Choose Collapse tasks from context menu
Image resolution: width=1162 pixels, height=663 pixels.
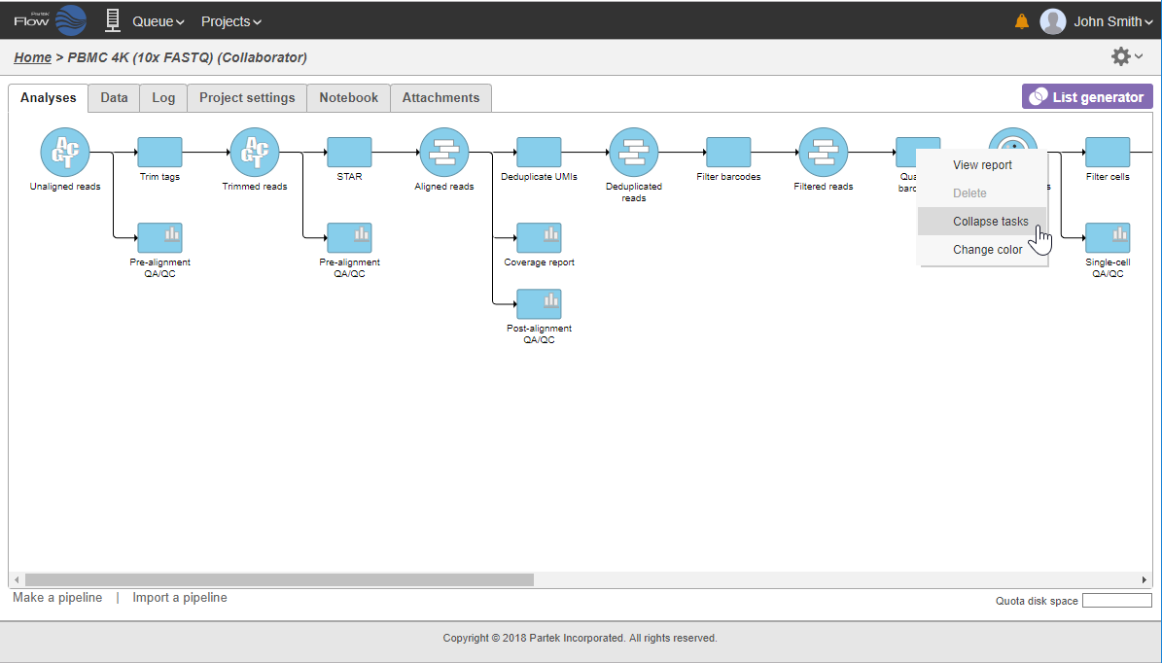tap(990, 222)
